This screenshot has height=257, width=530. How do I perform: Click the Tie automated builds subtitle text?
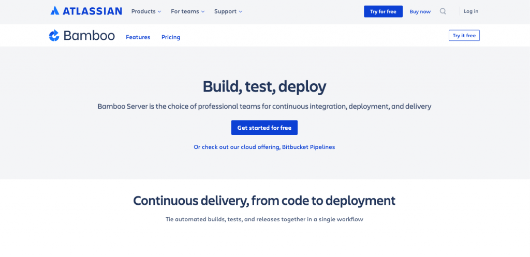[x=264, y=219]
